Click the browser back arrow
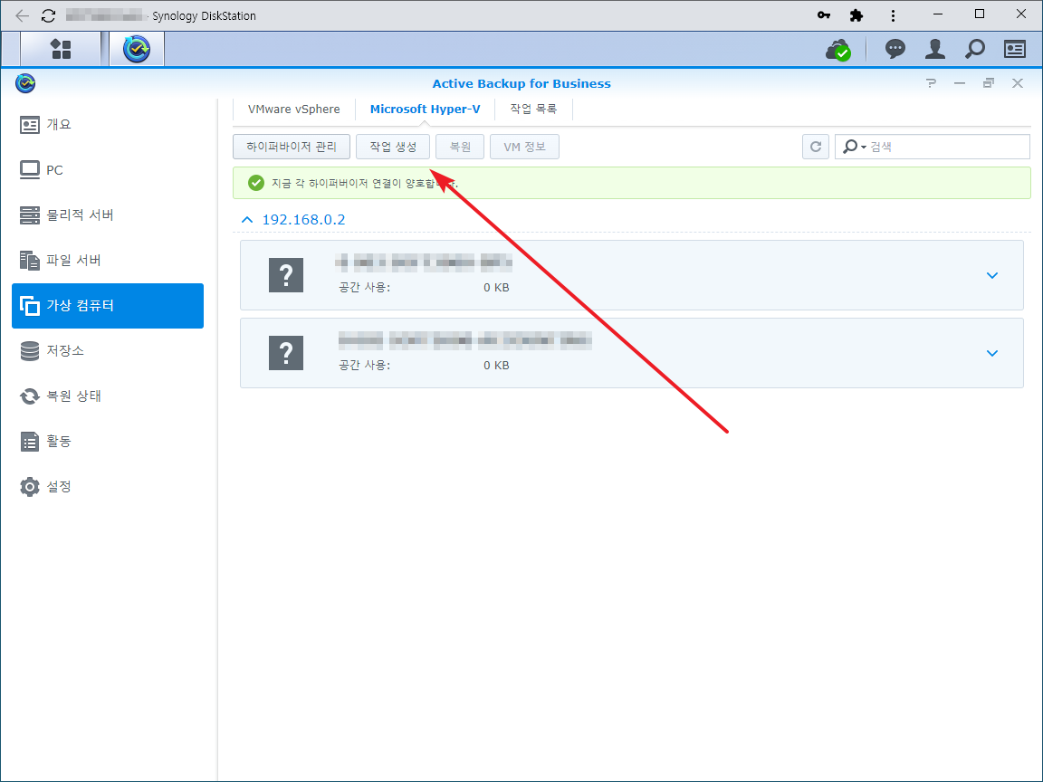The width and height of the screenshot is (1043, 782). coord(22,15)
